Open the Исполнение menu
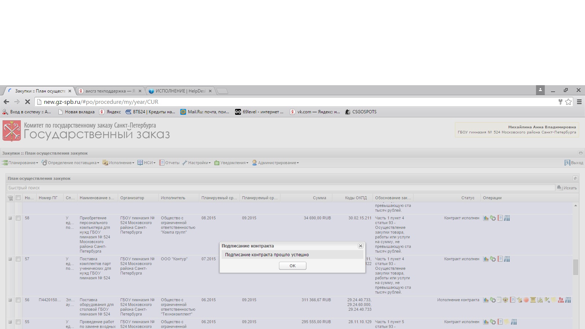The width and height of the screenshot is (585, 329). pyautogui.click(x=118, y=163)
